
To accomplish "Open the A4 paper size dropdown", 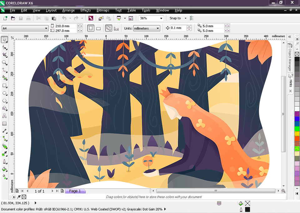I will coord(45,28).
